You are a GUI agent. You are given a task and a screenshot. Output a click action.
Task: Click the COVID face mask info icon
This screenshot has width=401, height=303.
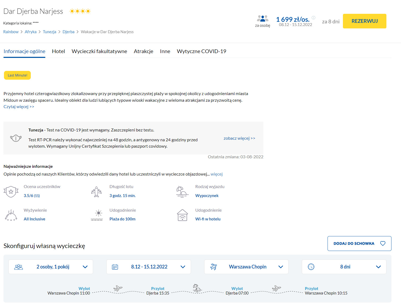click(x=16, y=138)
